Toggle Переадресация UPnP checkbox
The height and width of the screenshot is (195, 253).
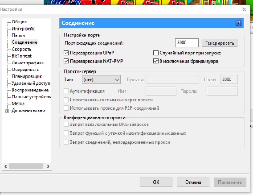(66, 53)
